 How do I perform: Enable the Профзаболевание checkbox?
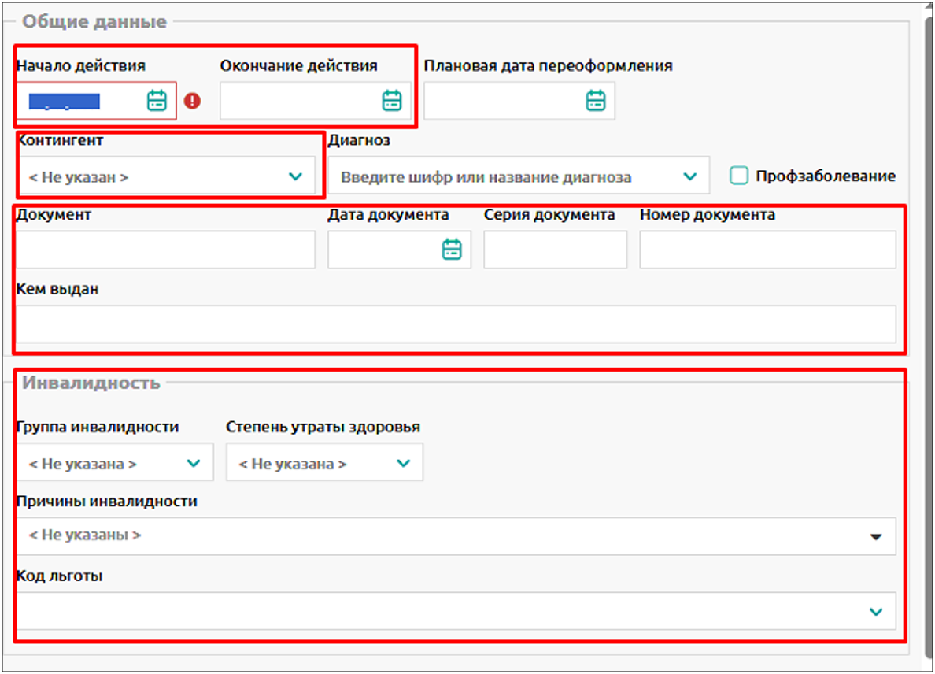coord(738,176)
